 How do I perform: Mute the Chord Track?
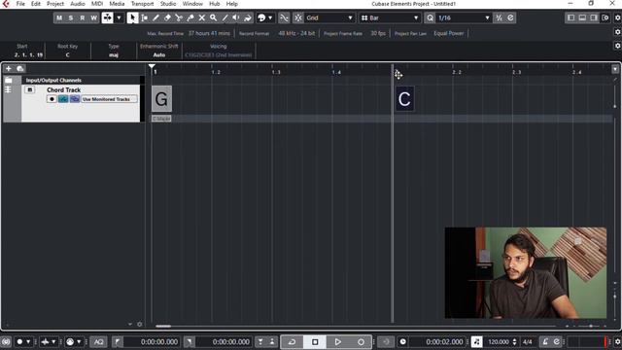click(30, 90)
